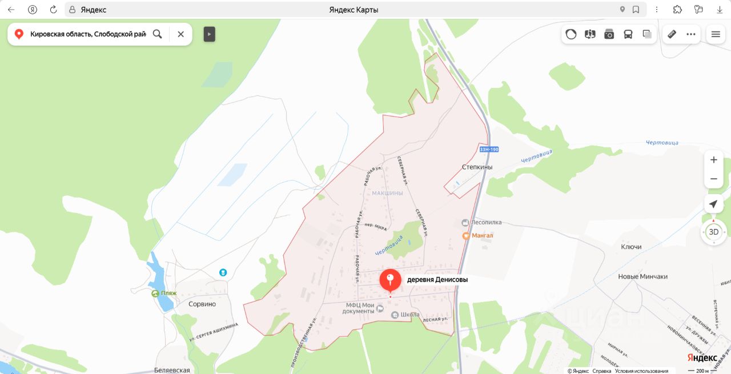Image resolution: width=731 pixels, height=374 pixels.
Task: Select the Мангал cafe marker
Action: point(466,235)
